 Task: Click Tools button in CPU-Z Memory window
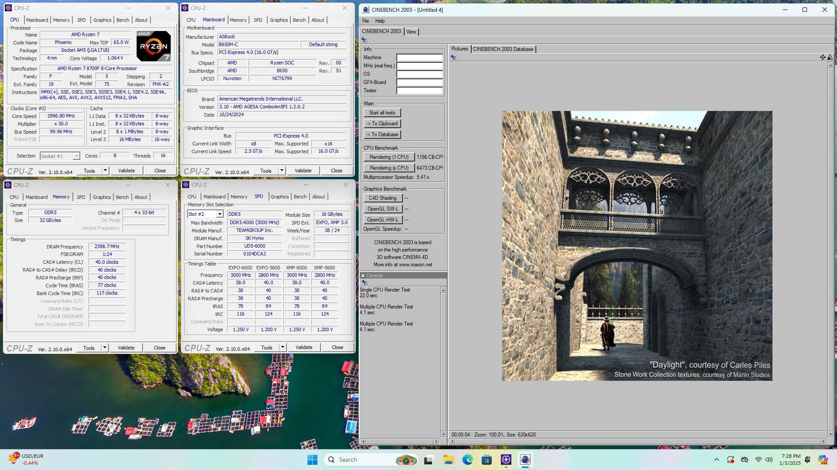click(x=89, y=348)
